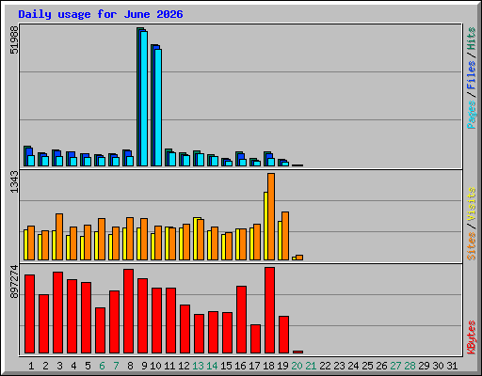482x376 pixels.
Task: Click day label 9 on x-axis
Action: tap(144, 366)
